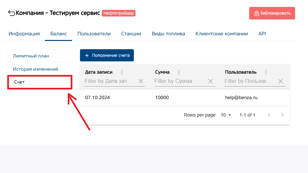This screenshot has width=308, height=173.
Task: Go to the previous table page
Action: pyautogui.click(x=269, y=115)
